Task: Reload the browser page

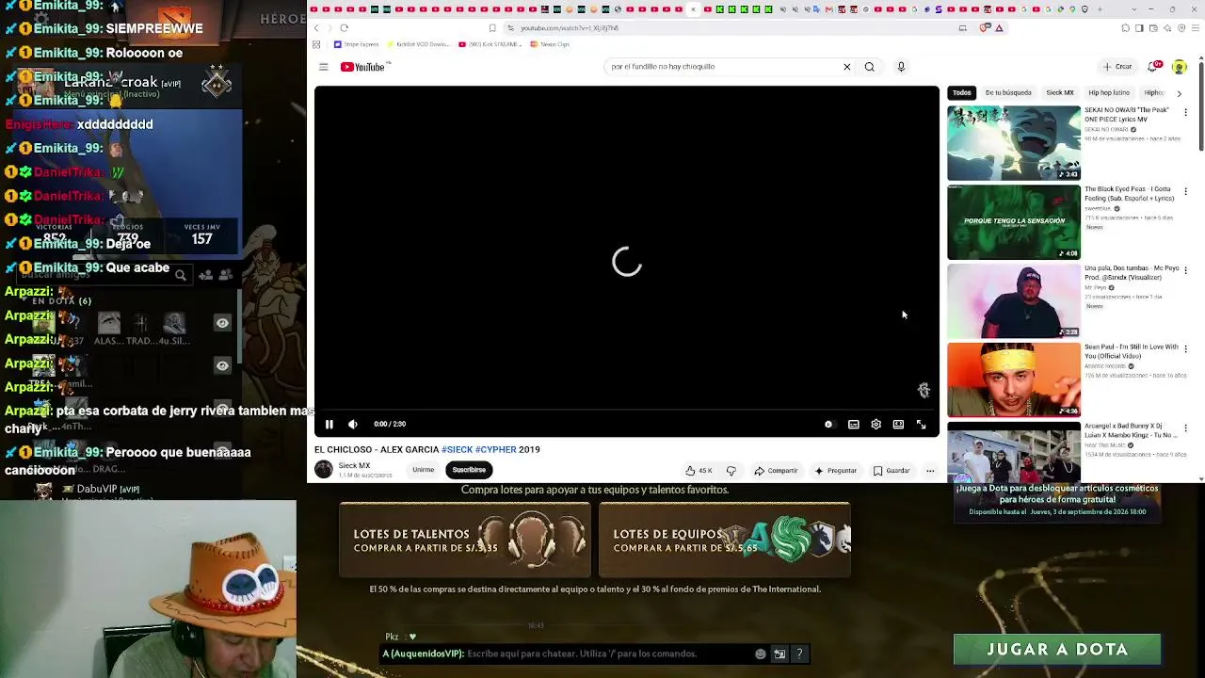Action: point(345,28)
